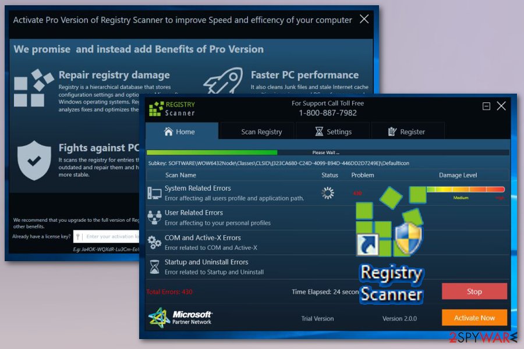Click the loading spinner in the Status column
Viewport: 524px width, 349px height.
pos(328,193)
